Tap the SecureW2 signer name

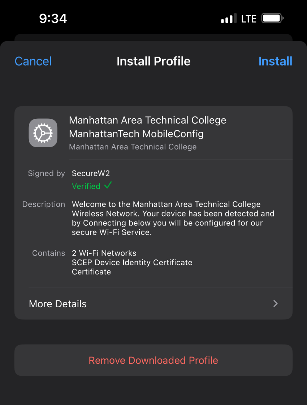tap(91, 173)
